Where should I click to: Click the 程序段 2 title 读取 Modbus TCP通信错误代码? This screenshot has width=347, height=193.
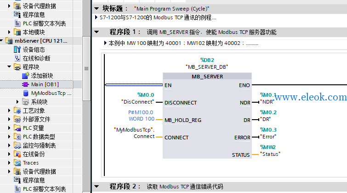[x=185, y=187]
